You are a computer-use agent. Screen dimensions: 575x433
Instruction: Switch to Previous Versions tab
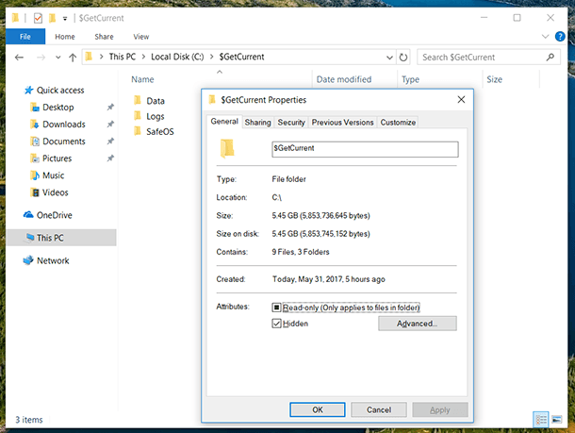click(x=342, y=123)
